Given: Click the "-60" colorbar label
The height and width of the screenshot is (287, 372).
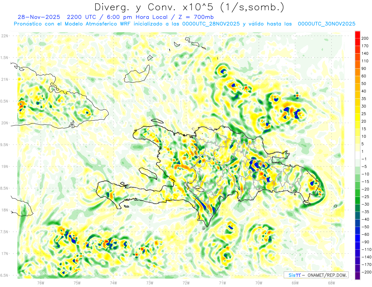Looking at the screenshot, I should pos(365,234).
